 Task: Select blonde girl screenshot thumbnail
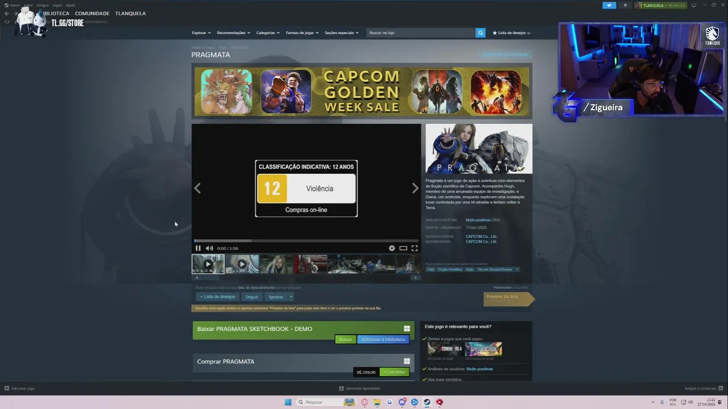pyautogui.click(x=276, y=264)
